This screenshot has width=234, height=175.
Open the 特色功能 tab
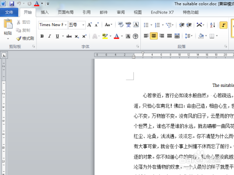click(x=191, y=12)
